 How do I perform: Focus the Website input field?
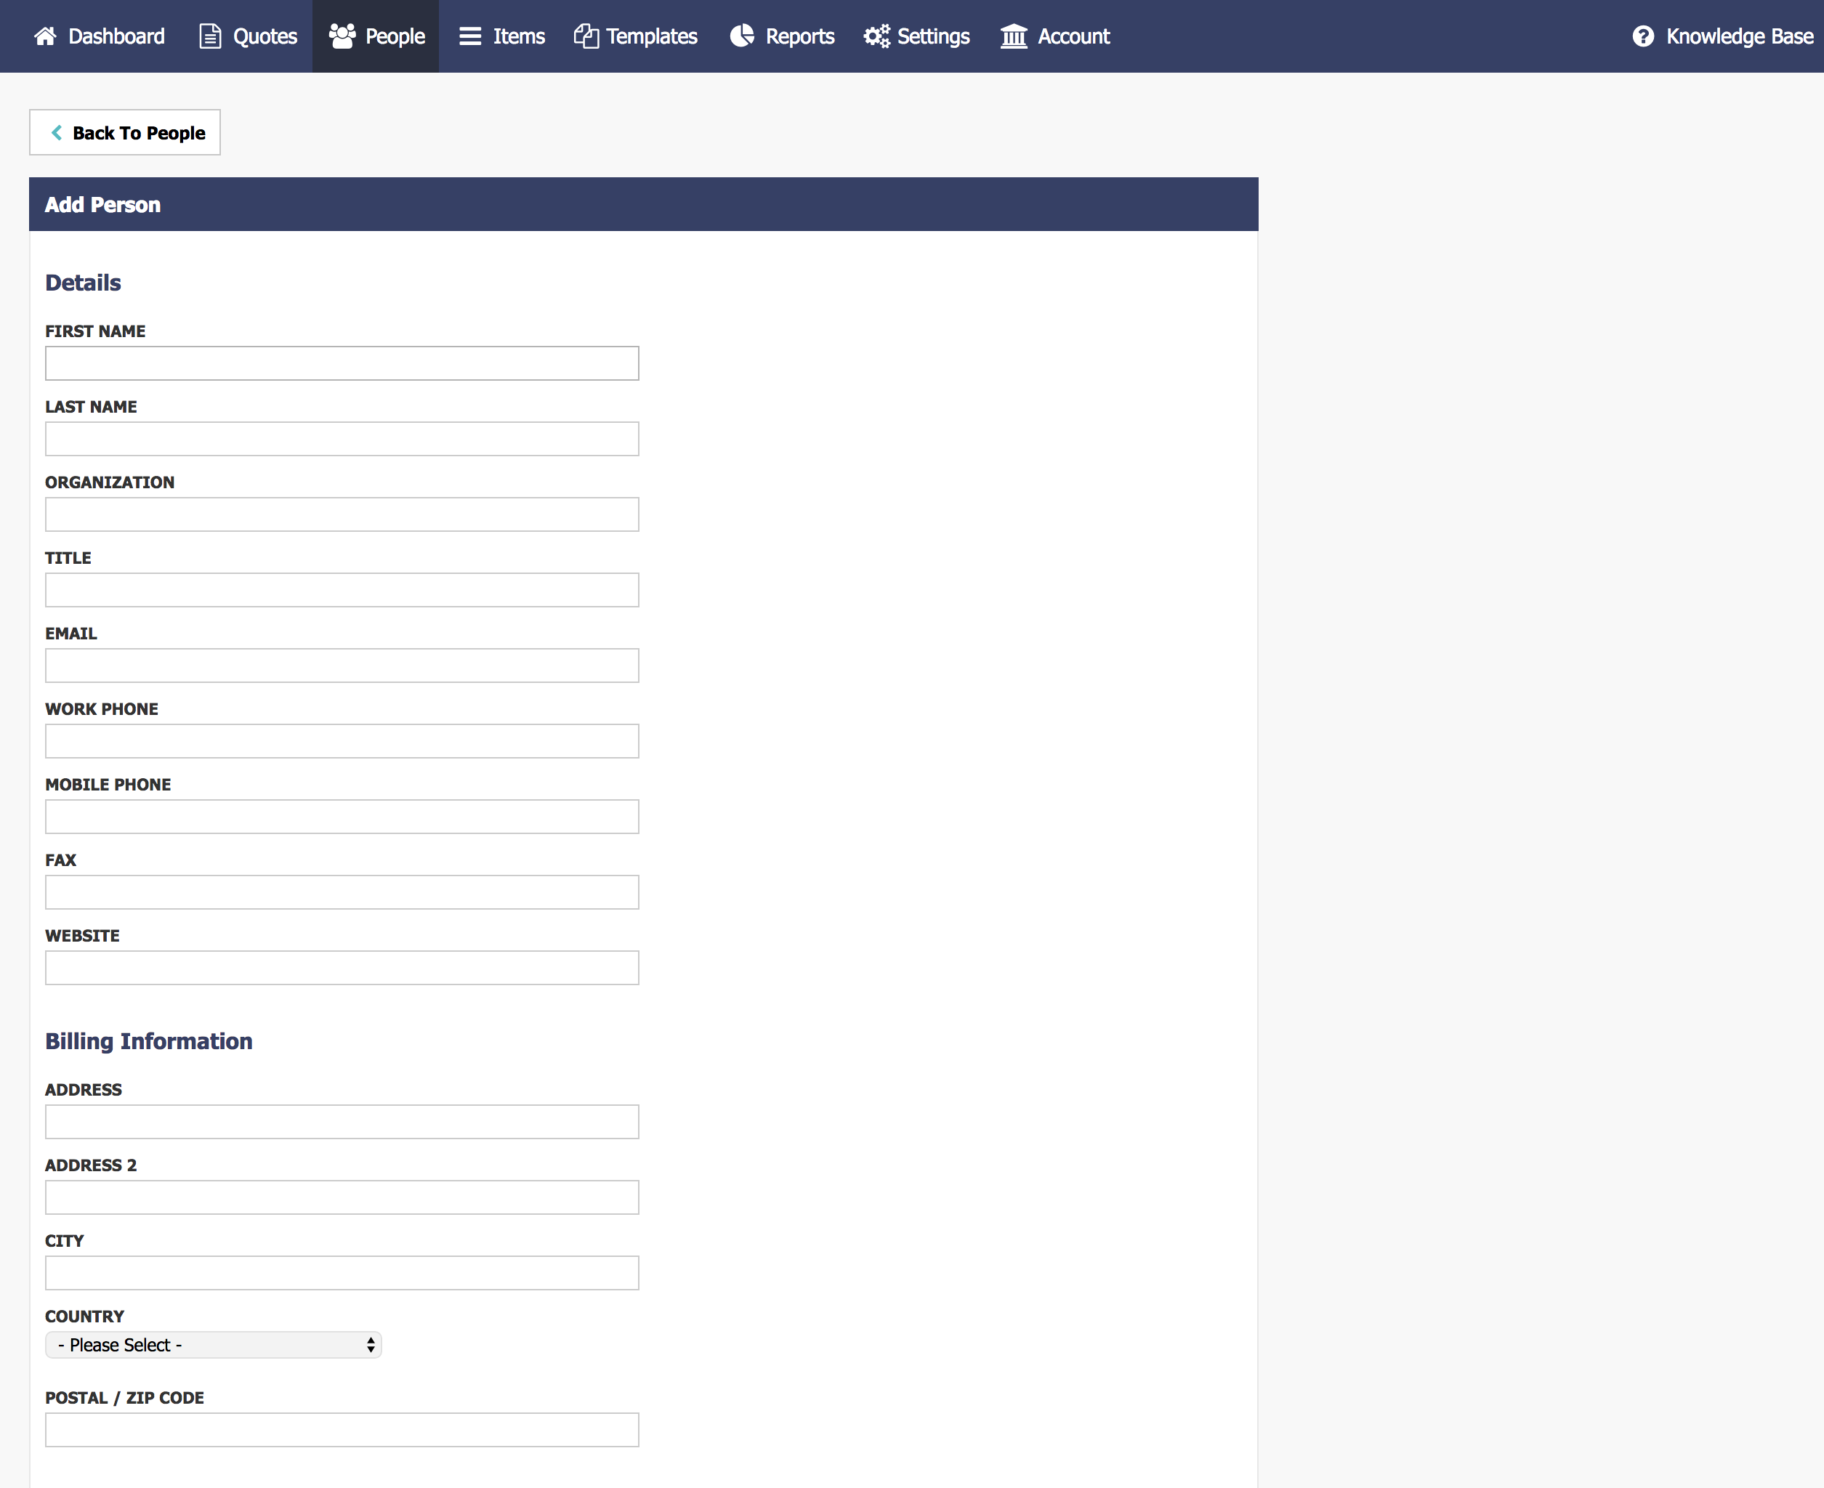(342, 968)
